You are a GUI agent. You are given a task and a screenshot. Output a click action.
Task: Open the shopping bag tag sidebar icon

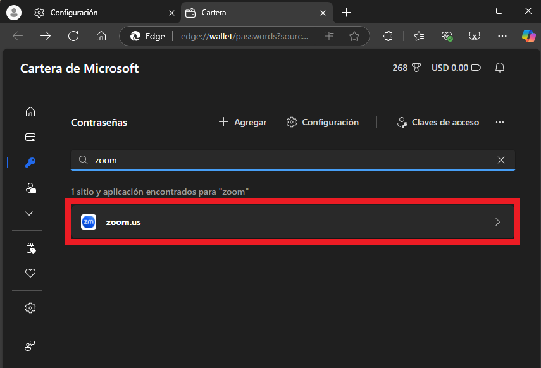(x=30, y=248)
